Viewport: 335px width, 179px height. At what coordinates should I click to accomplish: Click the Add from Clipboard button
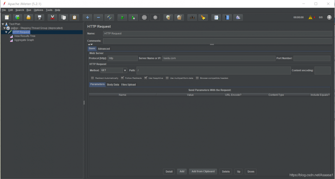203,171
